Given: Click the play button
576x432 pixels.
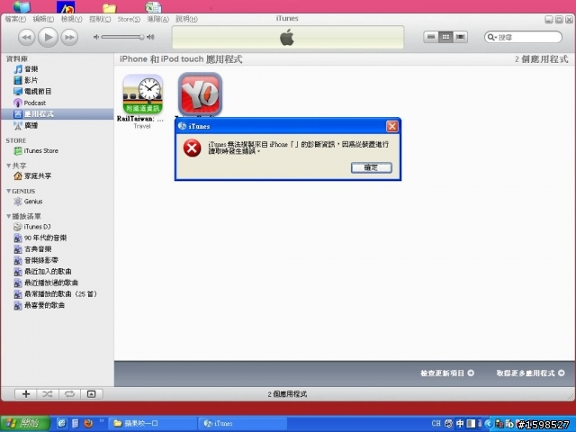Looking at the screenshot, I should [48, 37].
